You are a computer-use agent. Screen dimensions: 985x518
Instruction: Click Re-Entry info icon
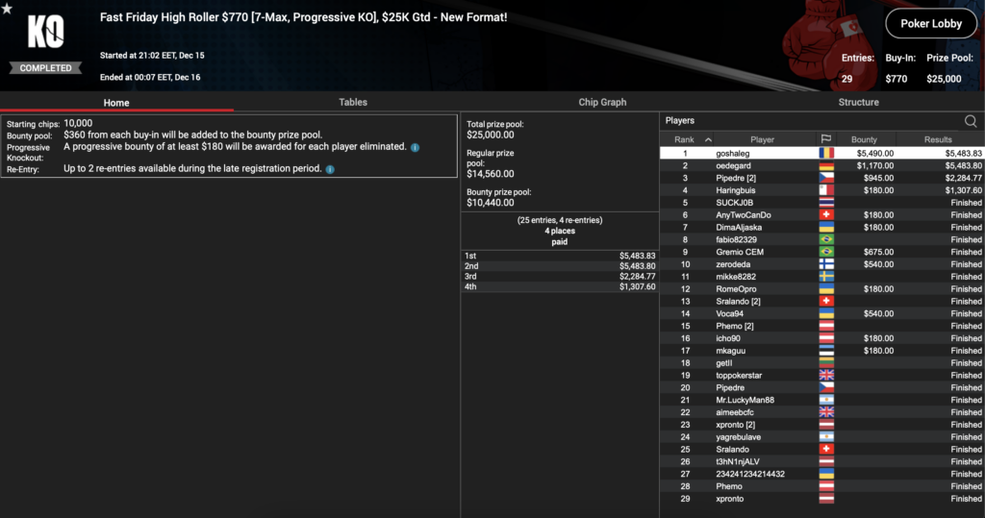(330, 169)
